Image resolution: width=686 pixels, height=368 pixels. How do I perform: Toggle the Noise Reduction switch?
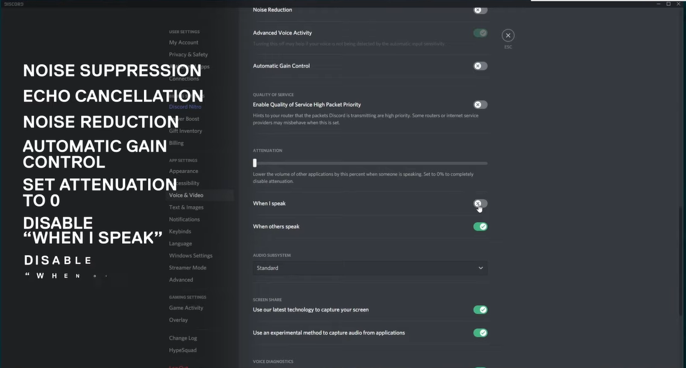click(480, 9)
